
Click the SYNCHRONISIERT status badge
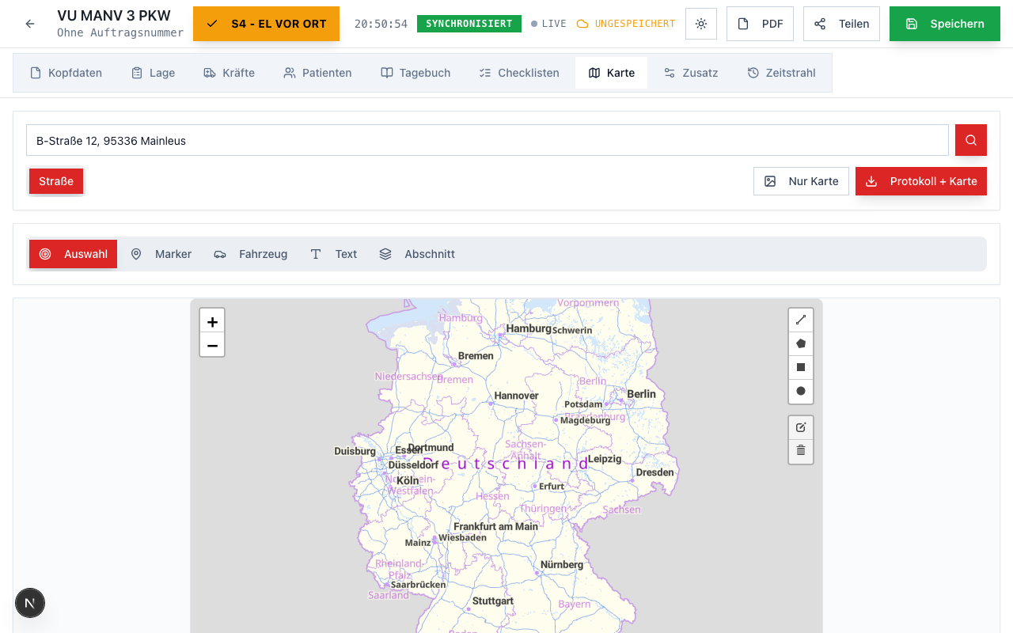click(x=469, y=24)
